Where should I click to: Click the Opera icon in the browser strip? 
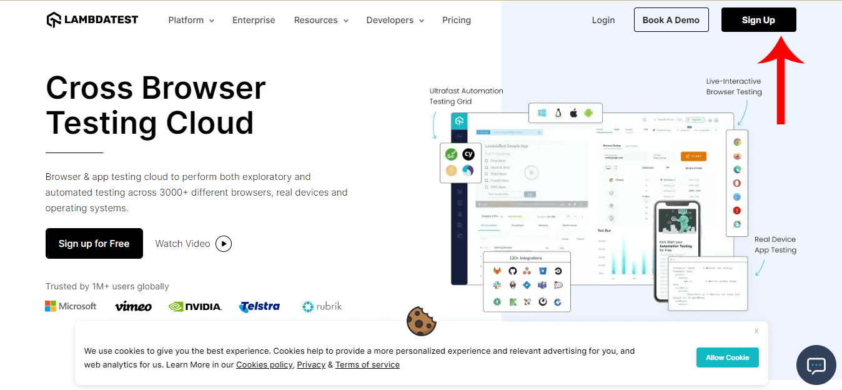pos(737,184)
